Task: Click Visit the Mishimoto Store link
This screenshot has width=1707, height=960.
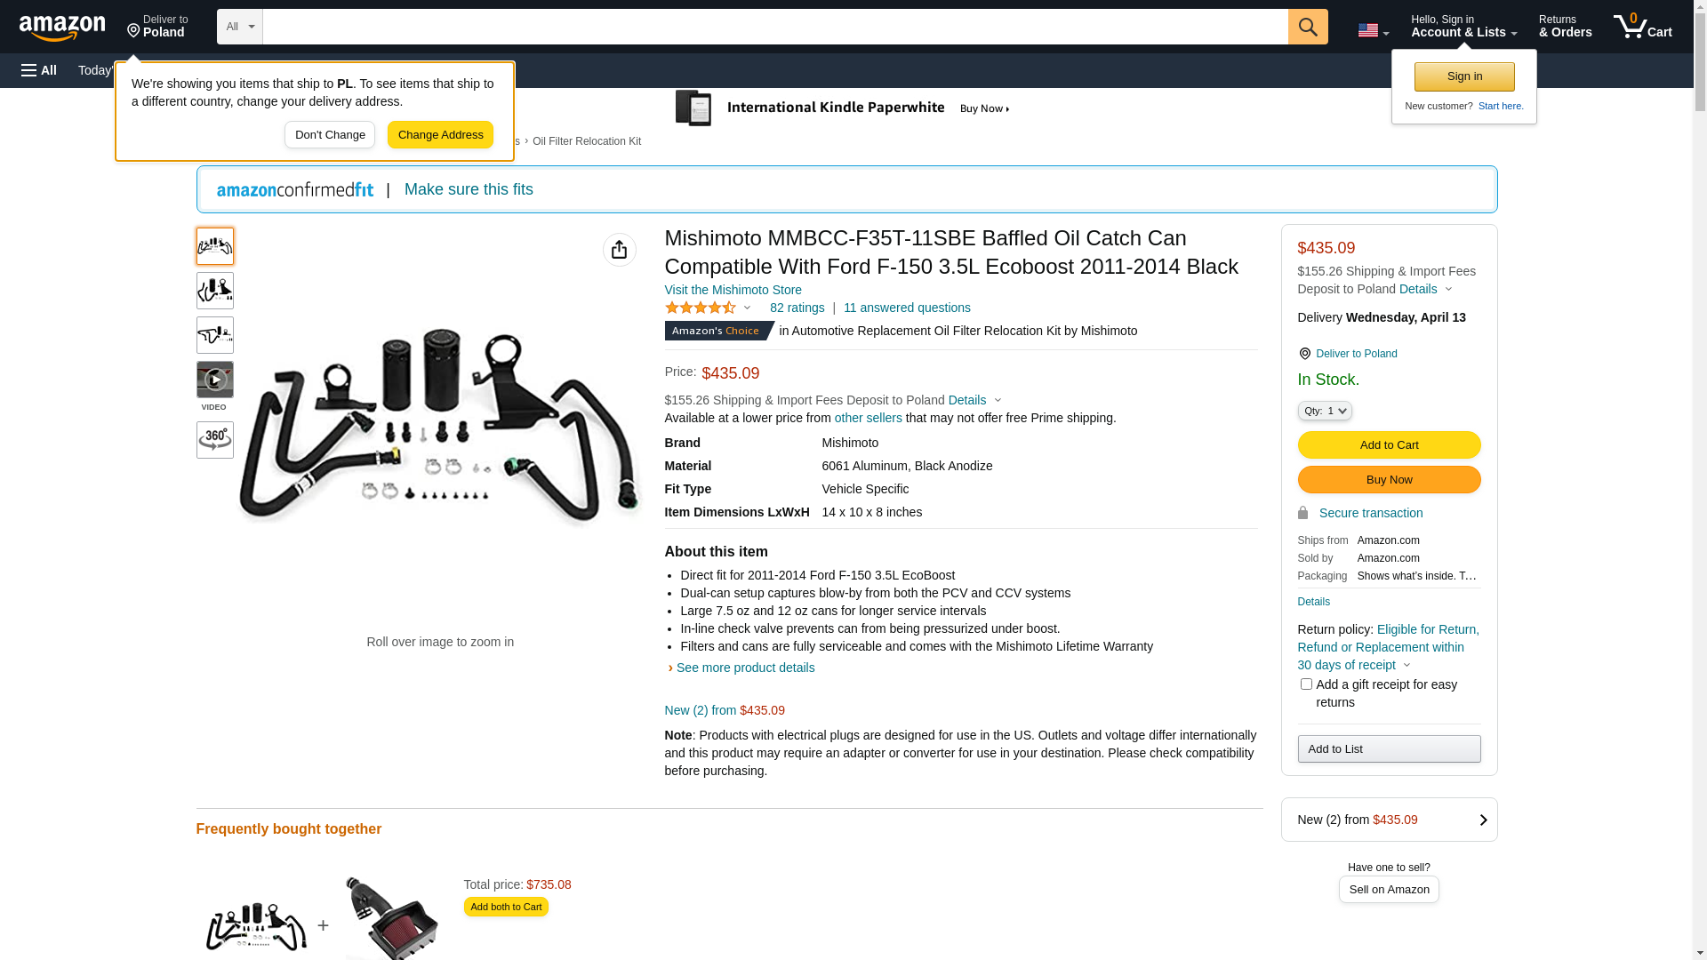Action: coord(733,290)
